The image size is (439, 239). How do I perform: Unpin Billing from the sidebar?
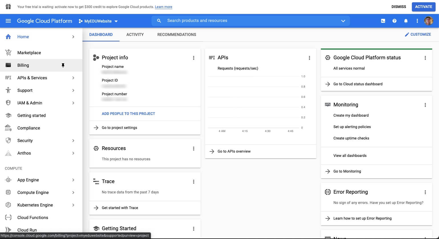click(x=63, y=65)
